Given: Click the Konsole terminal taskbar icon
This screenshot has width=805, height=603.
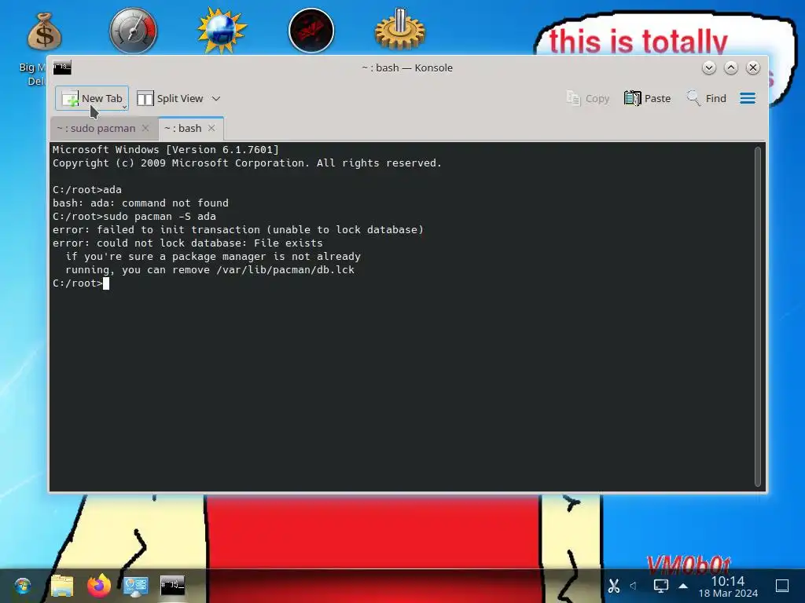Looking at the screenshot, I should (x=172, y=585).
